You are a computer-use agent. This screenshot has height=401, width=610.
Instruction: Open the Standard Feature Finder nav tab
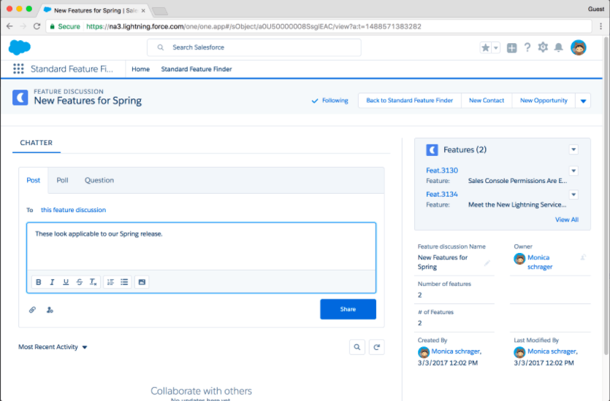pos(197,69)
